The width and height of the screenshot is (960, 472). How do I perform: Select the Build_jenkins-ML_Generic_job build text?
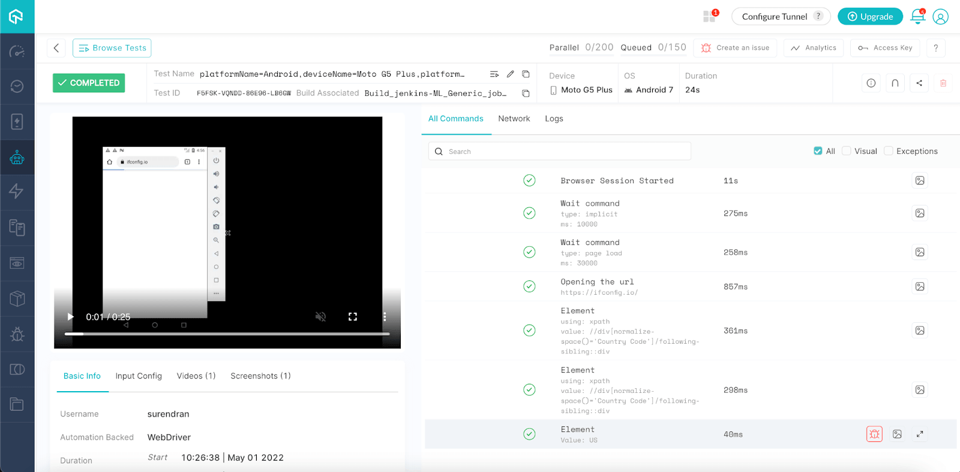tap(436, 93)
